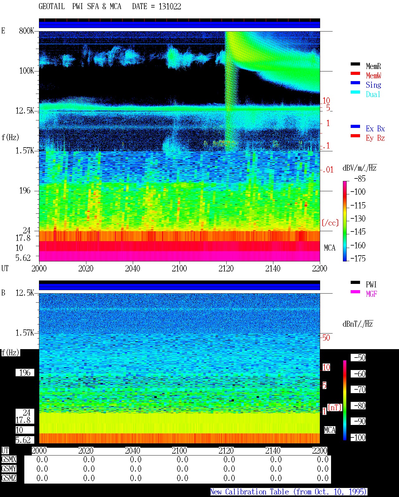The width and height of the screenshot is (399, 497).
Task: Click the Ex Bx legend label
Action: pos(375,129)
